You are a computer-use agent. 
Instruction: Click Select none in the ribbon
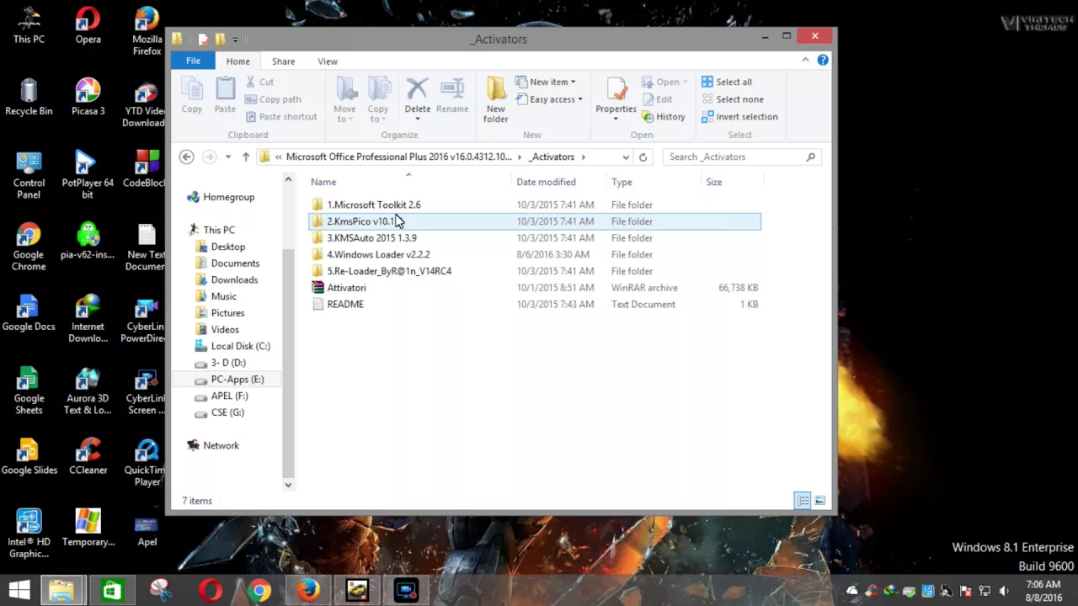[x=732, y=99]
